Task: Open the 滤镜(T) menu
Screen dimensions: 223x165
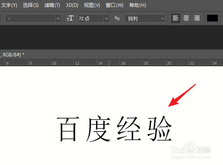Action: coord(52,5)
